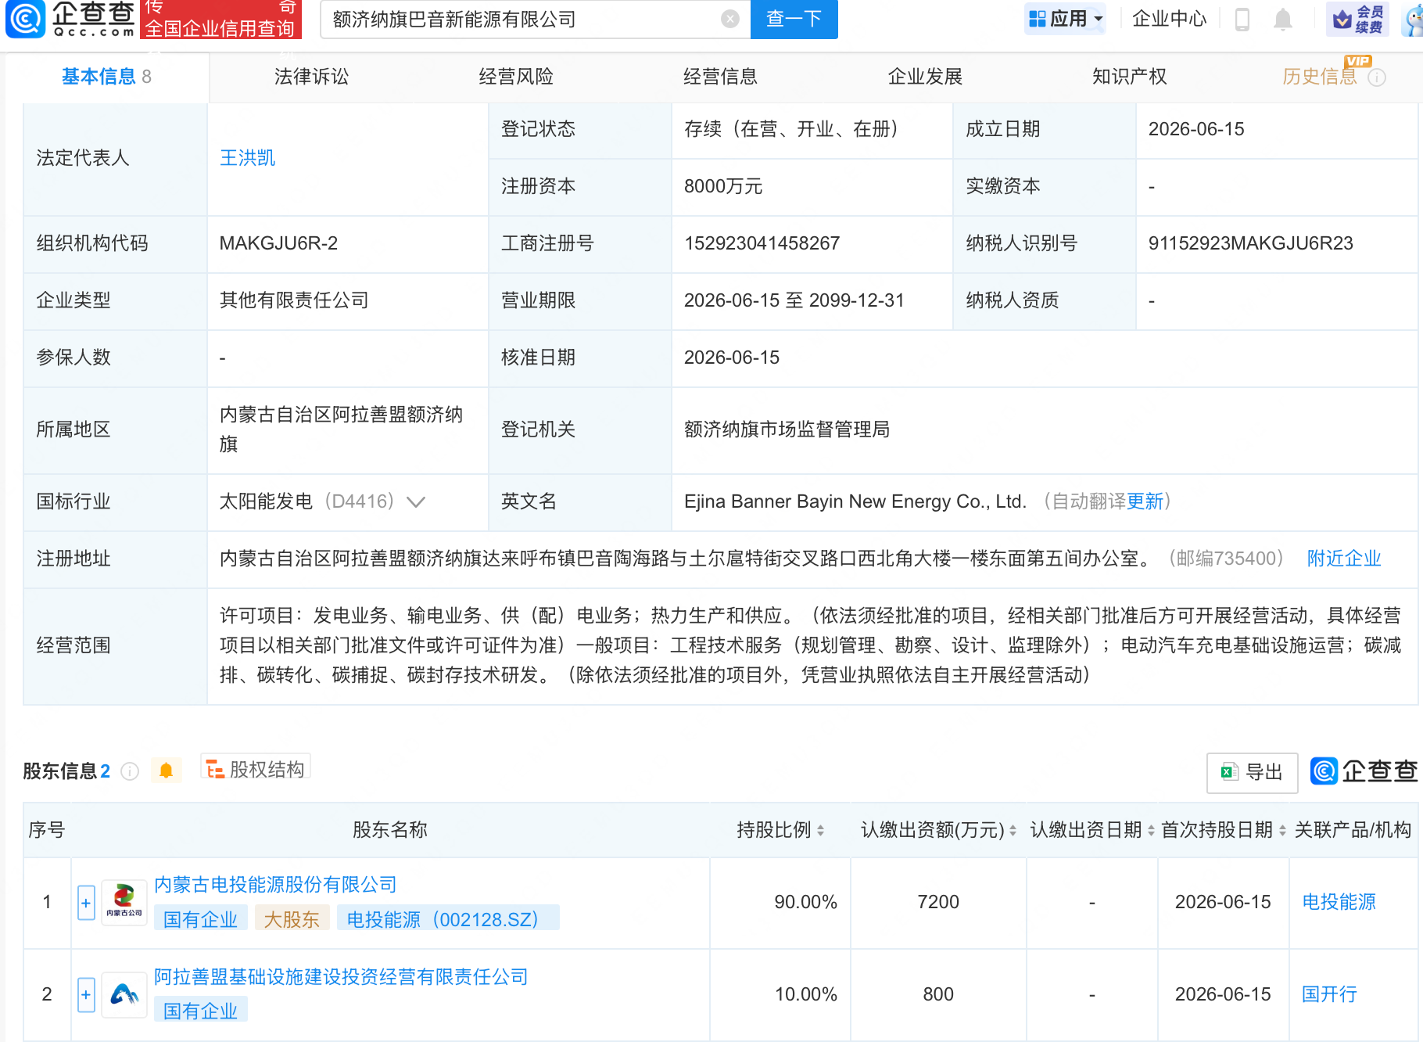The width and height of the screenshot is (1423, 1042).
Task: Click registration number 152923041458267
Action: tap(762, 243)
